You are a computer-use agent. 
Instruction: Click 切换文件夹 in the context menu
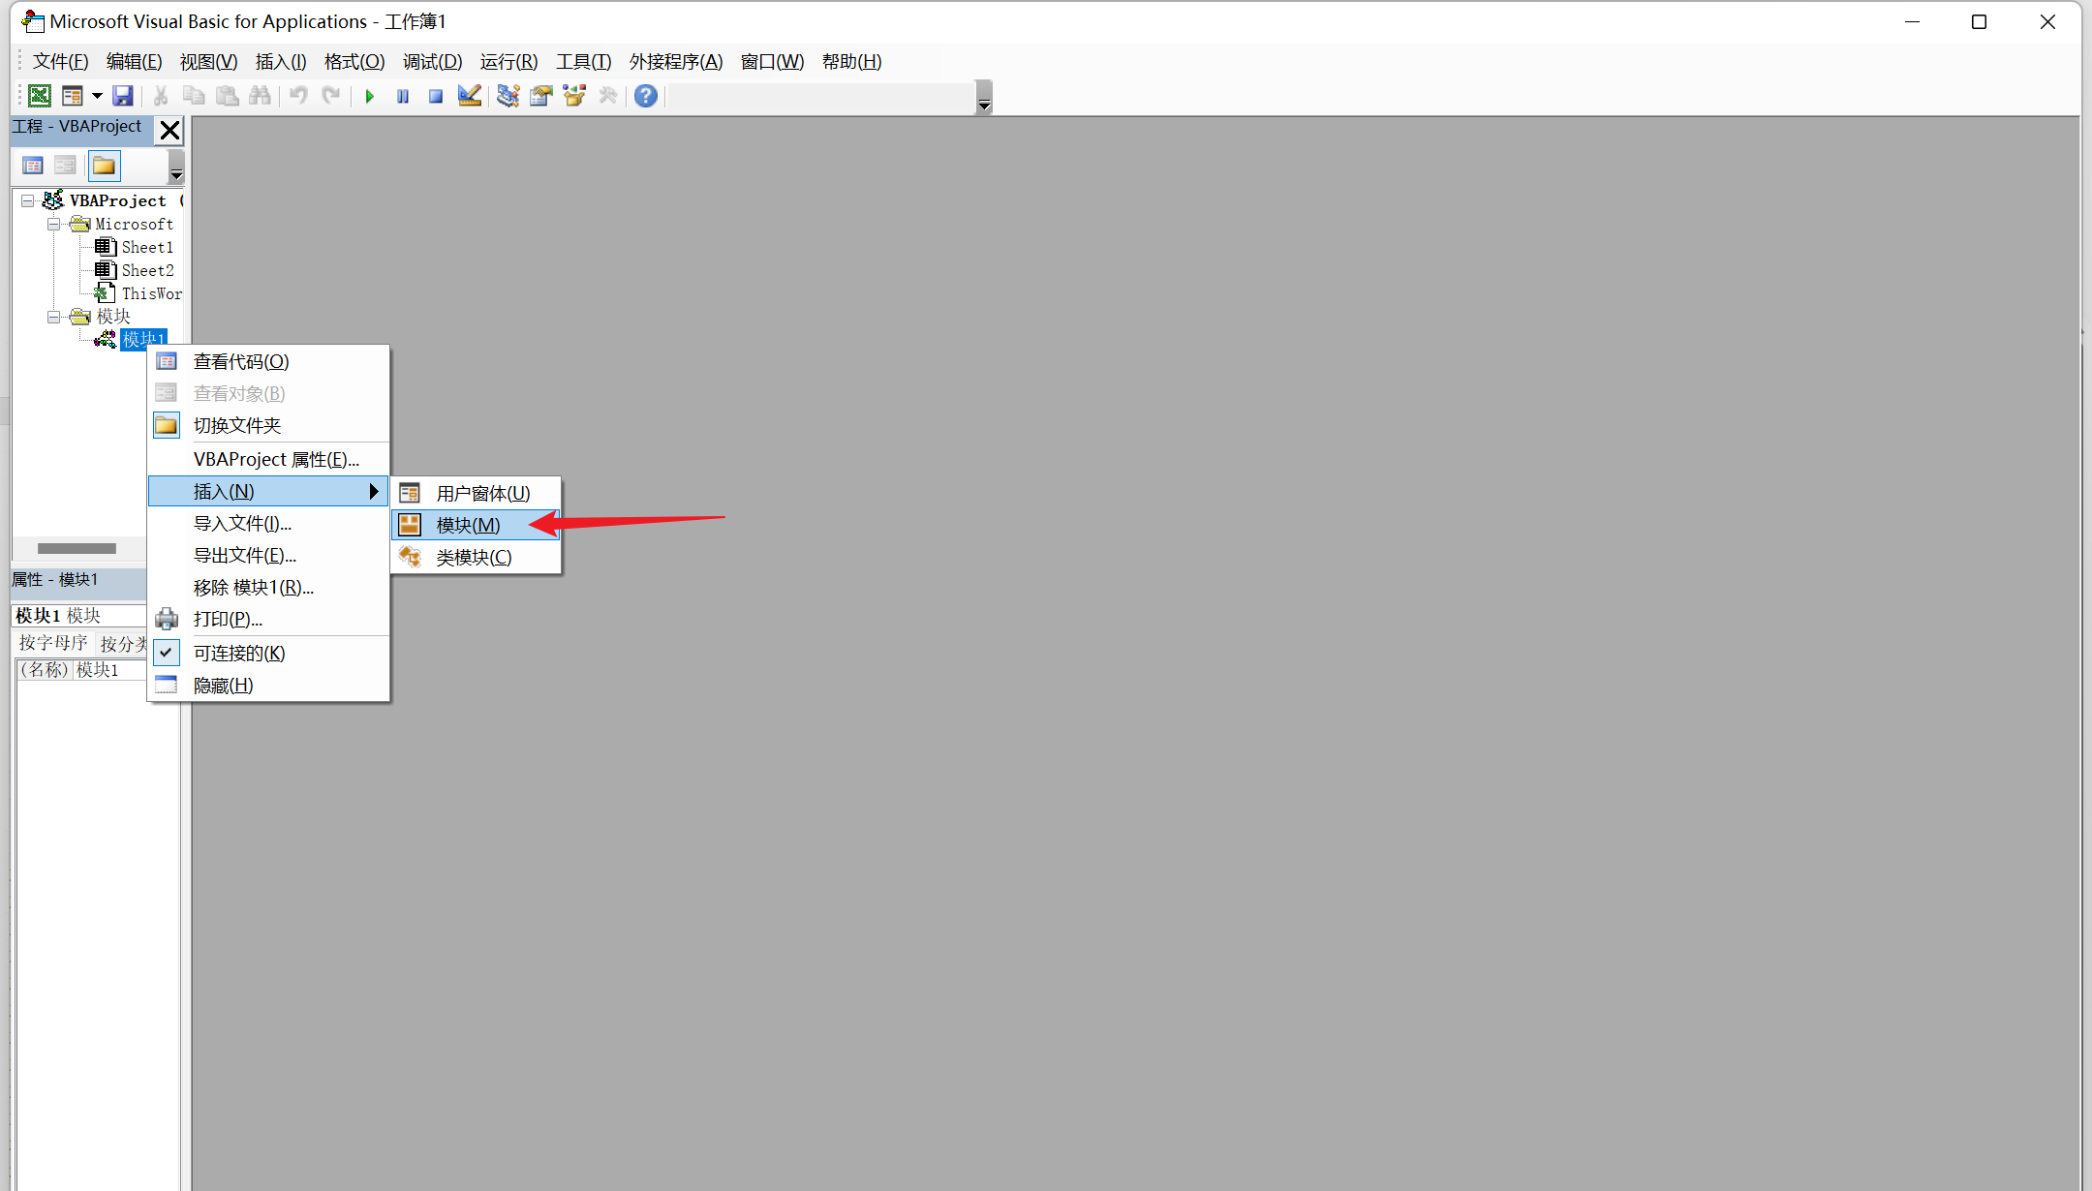tap(236, 425)
